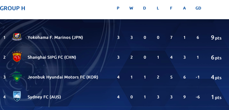
Task: Open Sydney FC (AUS) team link
Action: (x=44, y=97)
